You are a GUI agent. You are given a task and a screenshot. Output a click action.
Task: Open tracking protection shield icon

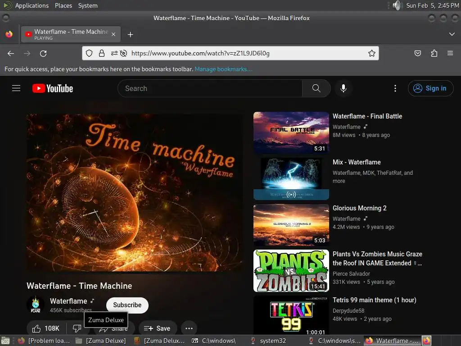pos(89,53)
